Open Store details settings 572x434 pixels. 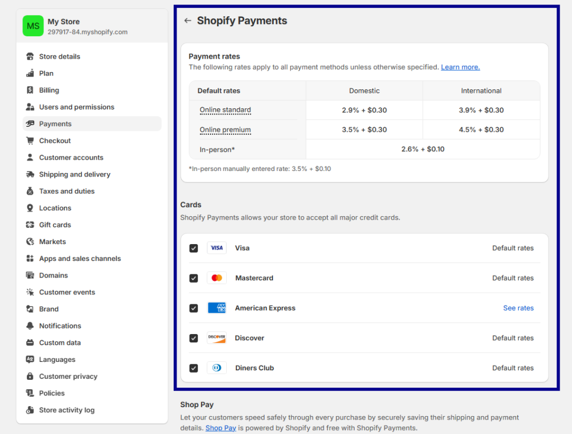[x=92, y=56]
